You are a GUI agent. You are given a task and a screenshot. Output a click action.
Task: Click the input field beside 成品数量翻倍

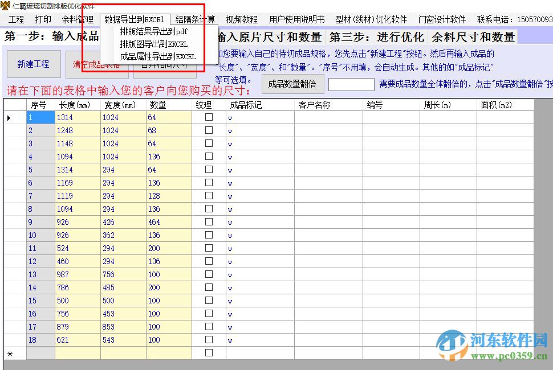pyautogui.click(x=351, y=83)
